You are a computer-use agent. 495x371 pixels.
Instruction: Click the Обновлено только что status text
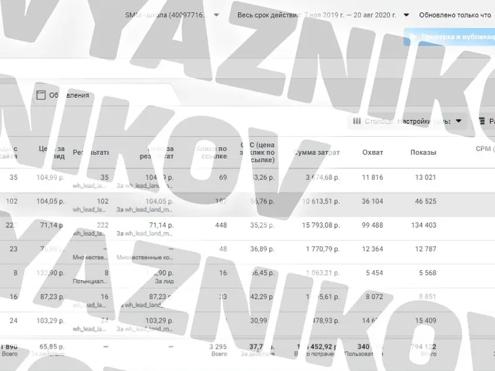tap(455, 15)
